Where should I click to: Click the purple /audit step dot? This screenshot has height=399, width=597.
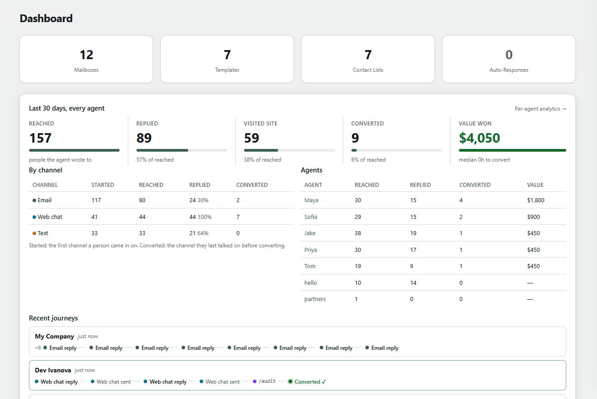(255, 381)
